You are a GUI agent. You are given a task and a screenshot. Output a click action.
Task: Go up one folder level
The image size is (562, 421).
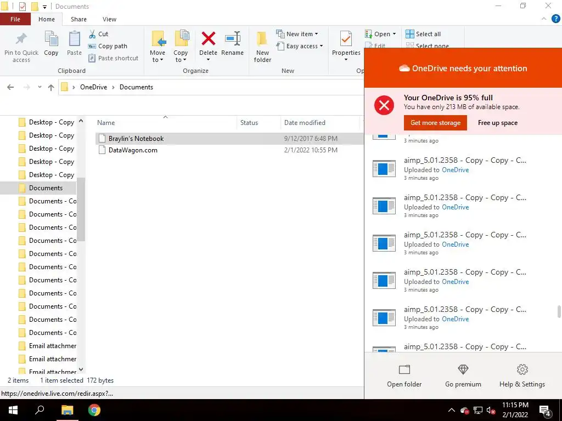point(51,87)
